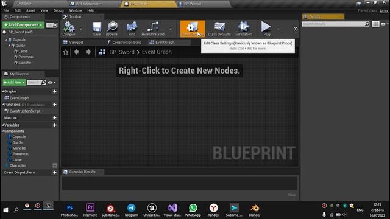Viewport: 390px width, 219px height.
Task: Open Compile options dropdown arrow
Action: click(x=81, y=29)
